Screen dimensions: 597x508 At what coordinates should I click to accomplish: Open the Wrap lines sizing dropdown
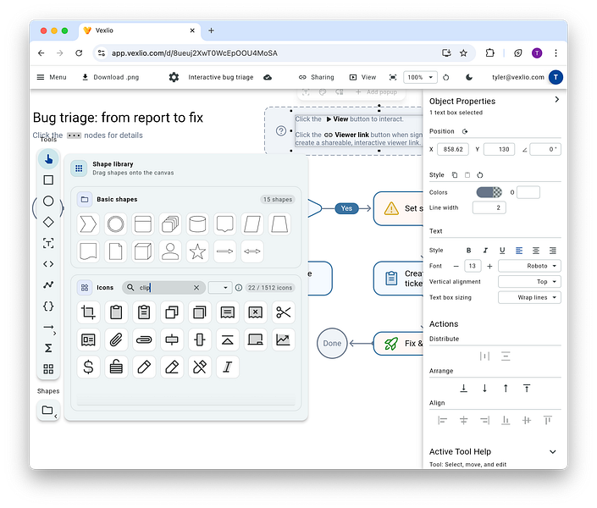(529, 297)
